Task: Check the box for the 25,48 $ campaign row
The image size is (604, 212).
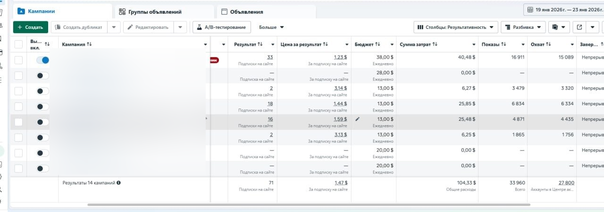Action: coord(18,122)
